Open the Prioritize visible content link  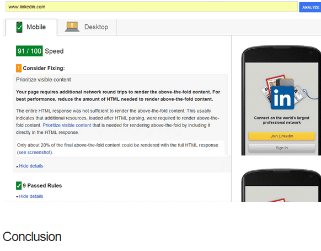click(67, 125)
